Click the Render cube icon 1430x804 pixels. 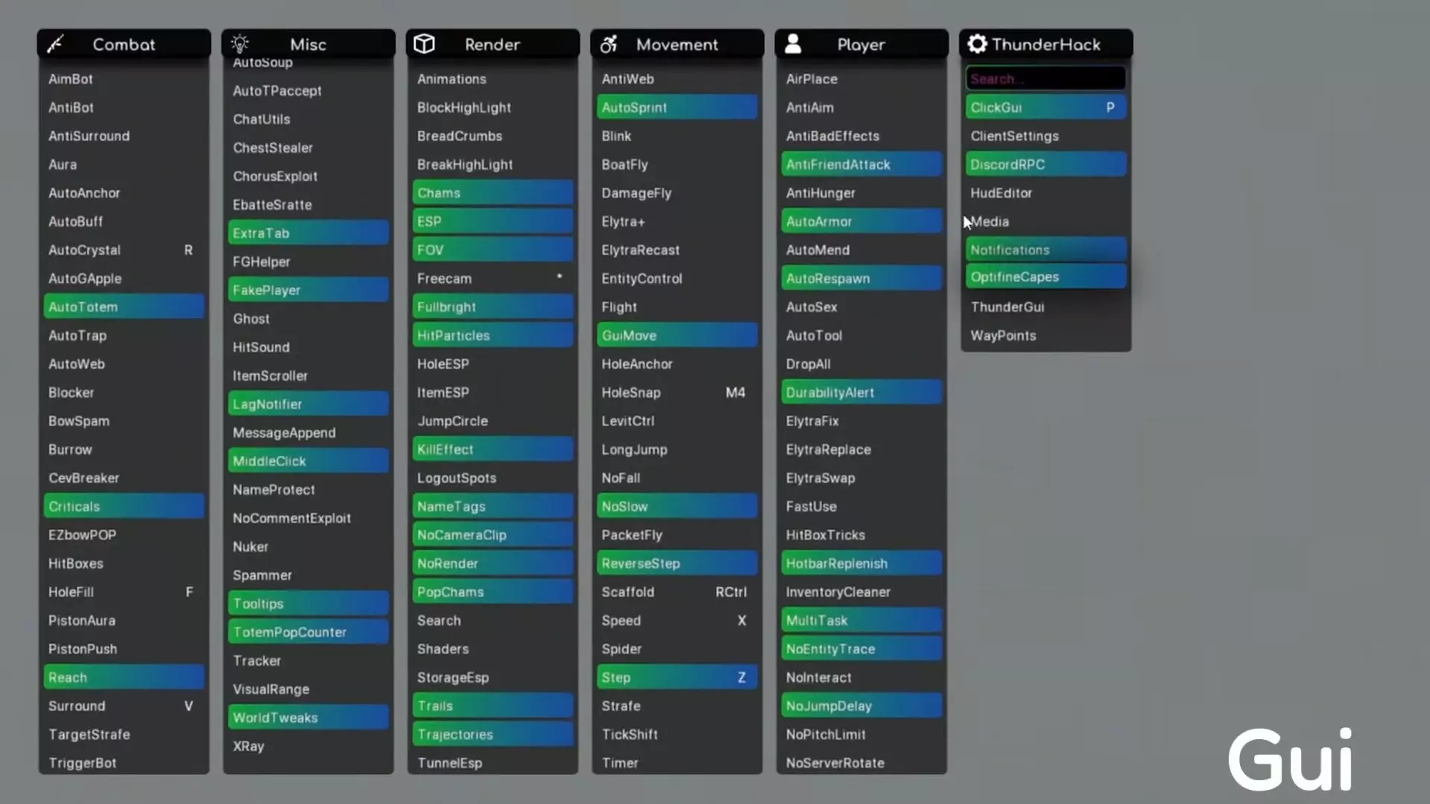[x=424, y=44]
